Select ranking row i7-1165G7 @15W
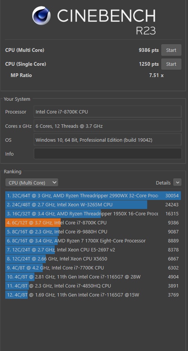 click(x=93, y=295)
